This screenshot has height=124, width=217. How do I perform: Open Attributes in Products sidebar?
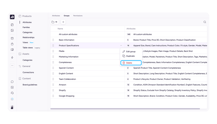point(27,22)
